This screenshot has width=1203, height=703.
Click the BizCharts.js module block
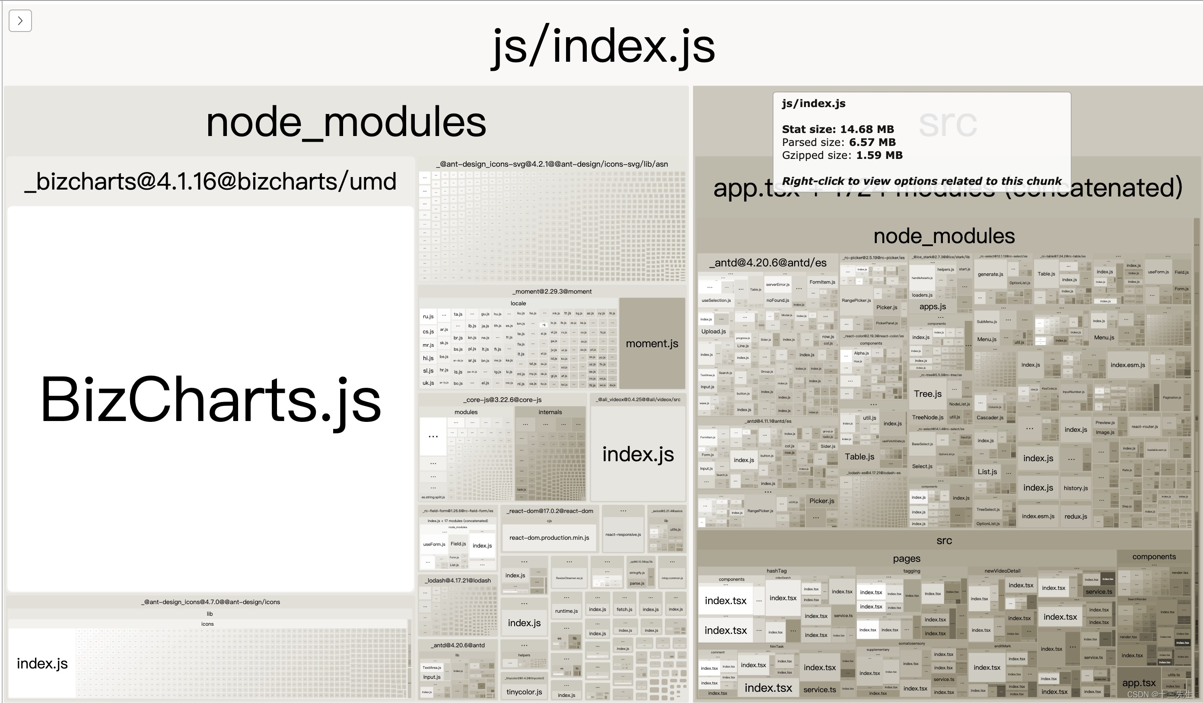pyautogui.click(x=210, y=399)
